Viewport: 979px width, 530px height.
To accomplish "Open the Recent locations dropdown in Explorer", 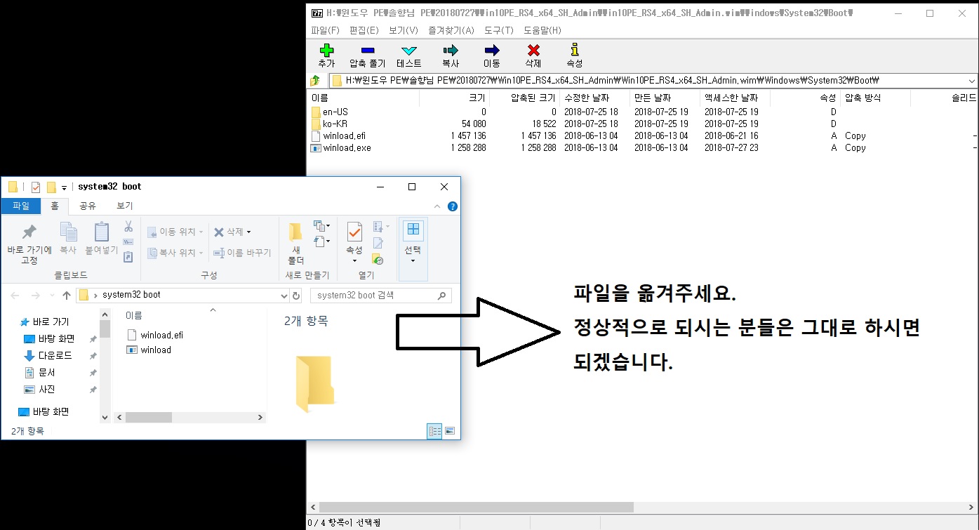I will (51, 296).
